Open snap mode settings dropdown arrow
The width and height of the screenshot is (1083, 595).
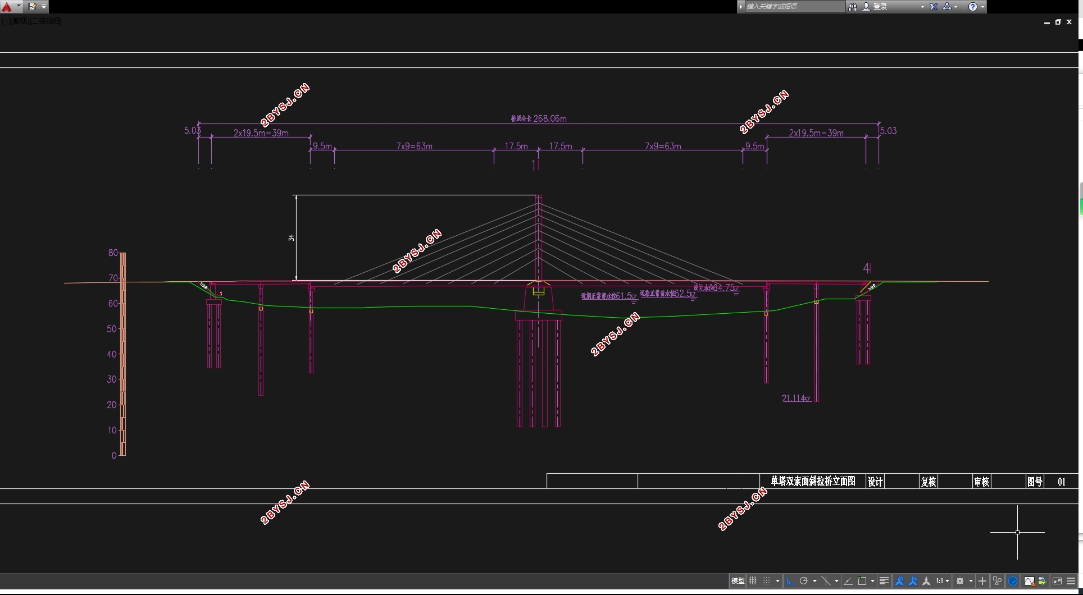pos(777,581)
